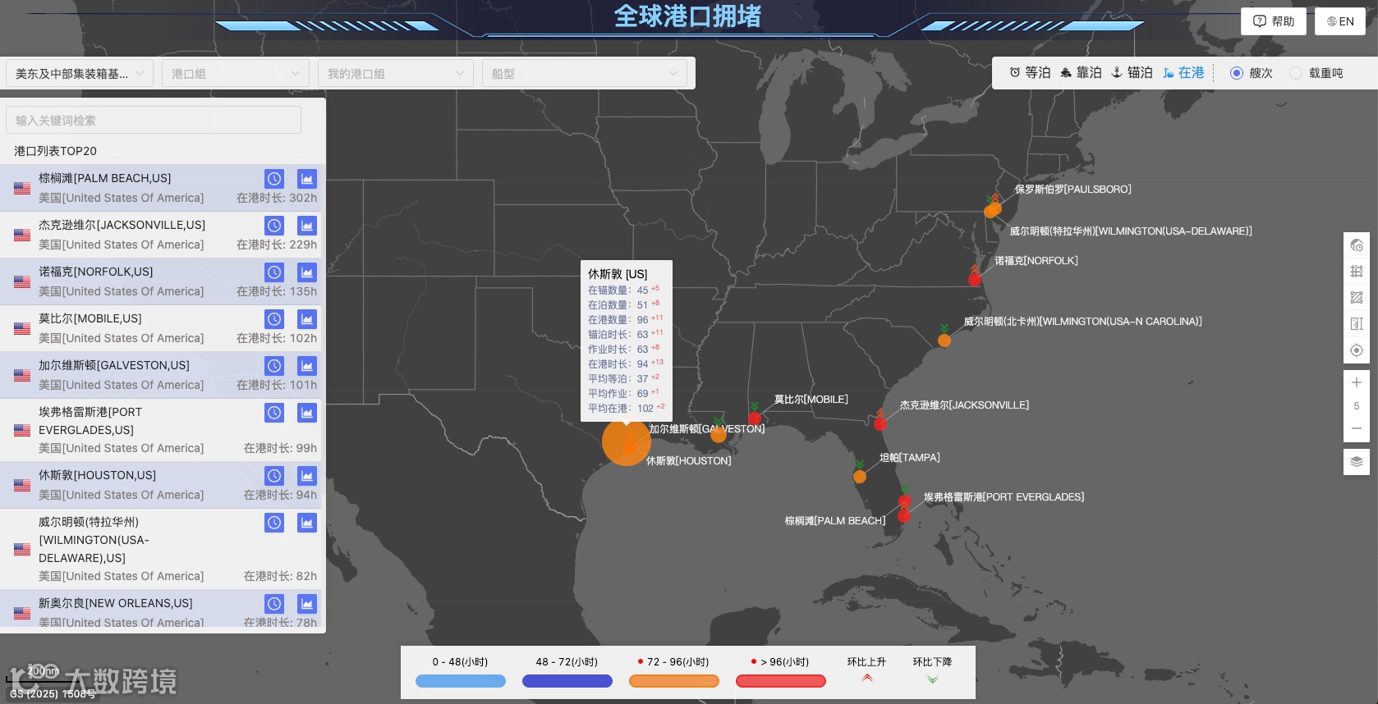This screenshot has height=704, width=1378.
Task: Select 莫比尔[MOBILE,US] in port list
Action: pos(90,318)
